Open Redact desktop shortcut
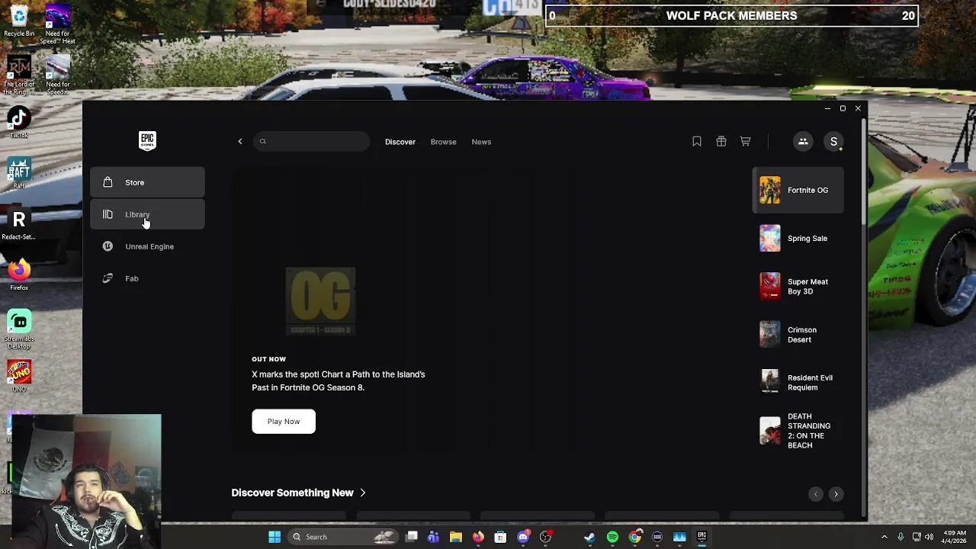The height and width of the screenshot is (549, 976). [19, 224]
